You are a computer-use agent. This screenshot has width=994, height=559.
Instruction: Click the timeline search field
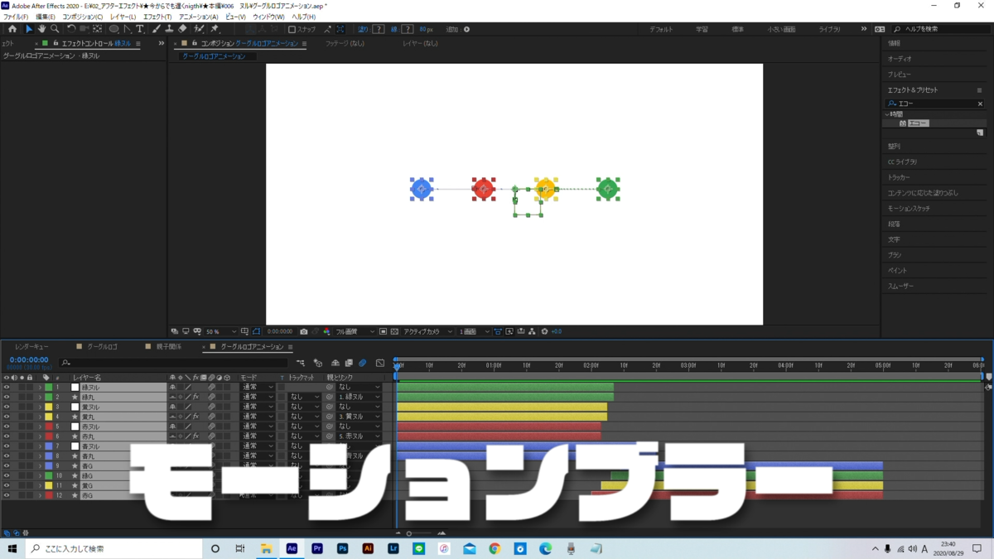(x=174, y=363)
